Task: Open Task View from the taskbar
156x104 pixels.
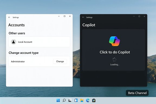Action: tap(70, 100)
